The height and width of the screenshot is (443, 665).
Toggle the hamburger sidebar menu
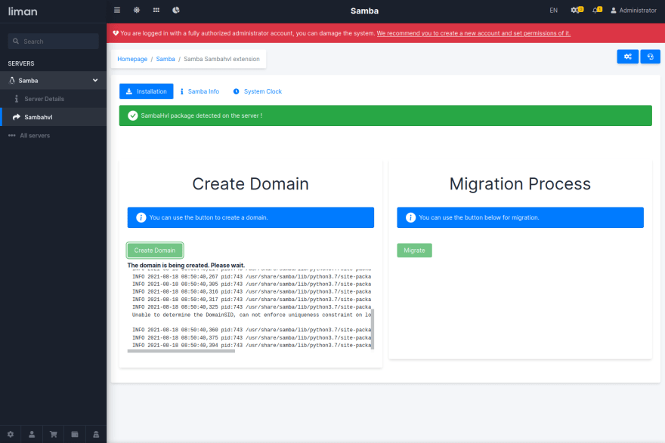[x=117, y=10]
